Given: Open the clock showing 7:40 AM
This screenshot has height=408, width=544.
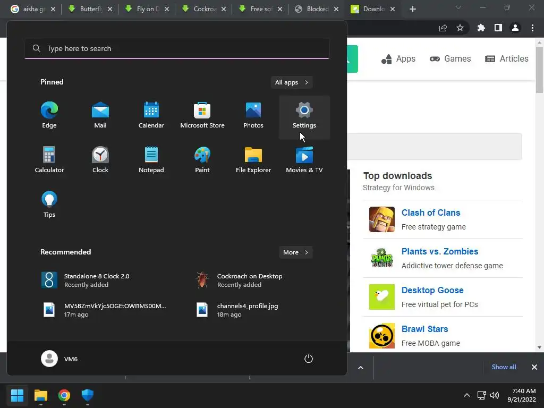Looking at the screenshot, I should [522, 395].
